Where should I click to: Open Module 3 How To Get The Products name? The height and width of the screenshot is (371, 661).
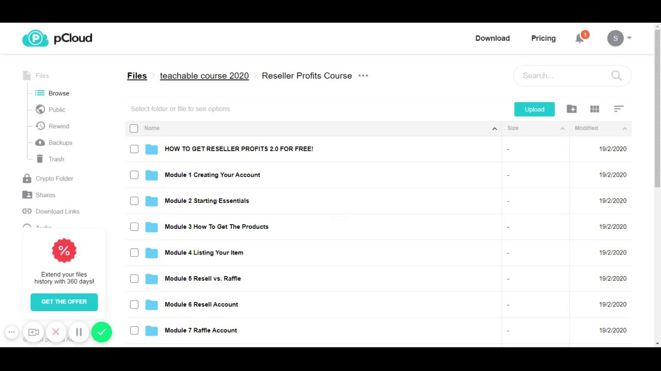[x=216, y=227]
